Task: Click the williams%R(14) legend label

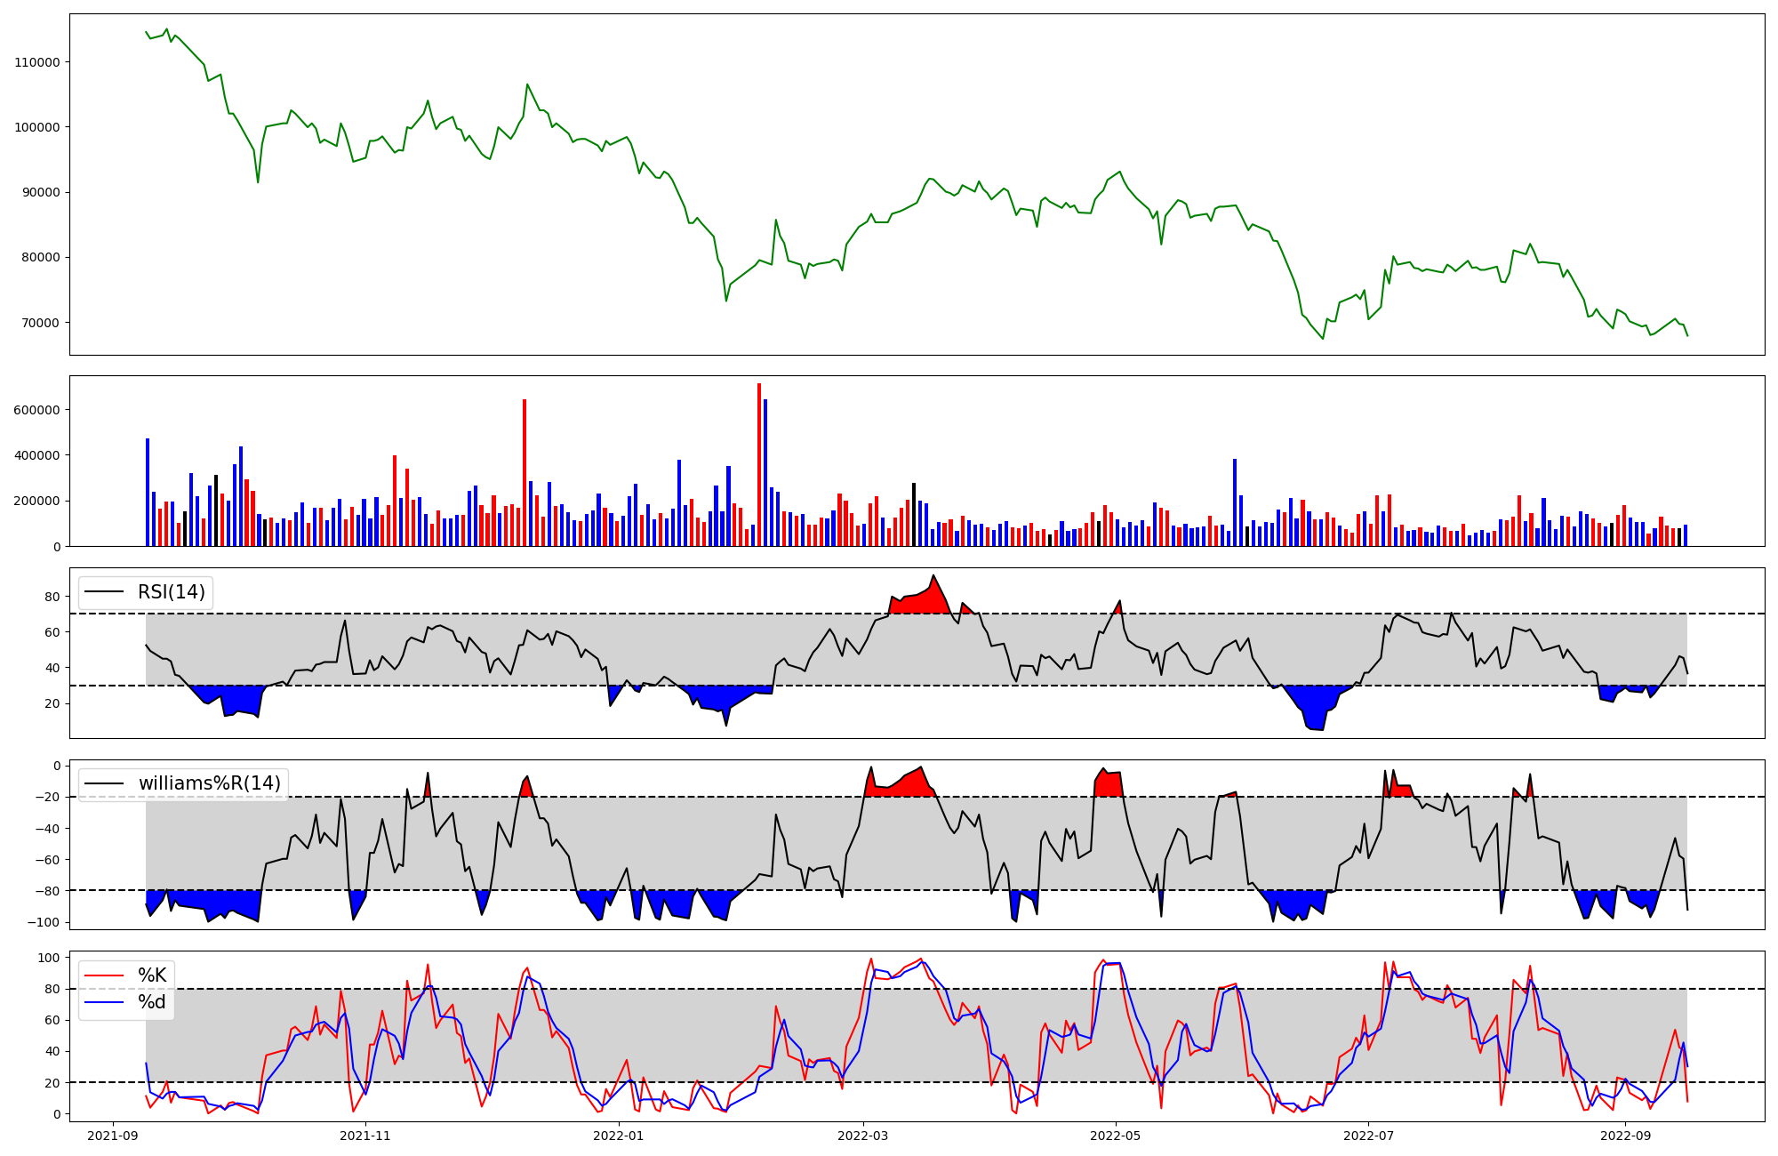Action: point(209,783)
